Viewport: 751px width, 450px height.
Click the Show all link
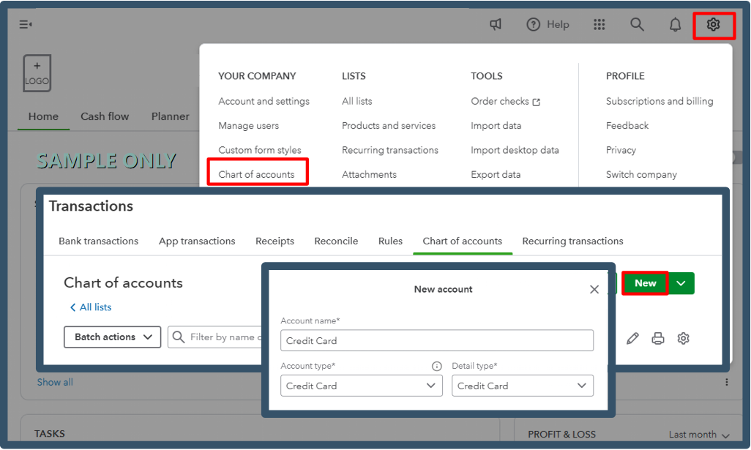click(x=55, y=383)
